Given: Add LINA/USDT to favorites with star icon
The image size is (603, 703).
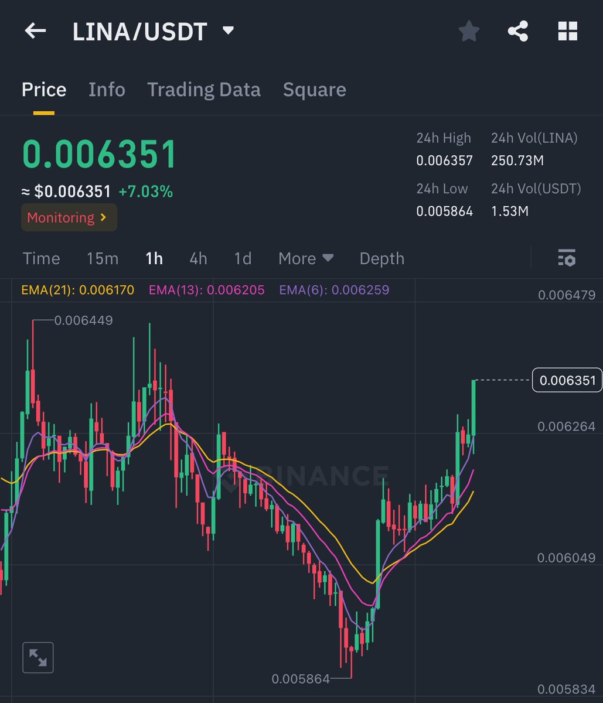Looking at the screenshot, I should click(x=469, y=31).
